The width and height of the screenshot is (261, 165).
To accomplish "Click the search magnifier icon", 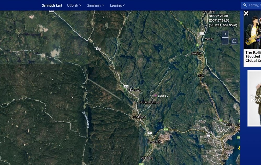I will point(245,5).
